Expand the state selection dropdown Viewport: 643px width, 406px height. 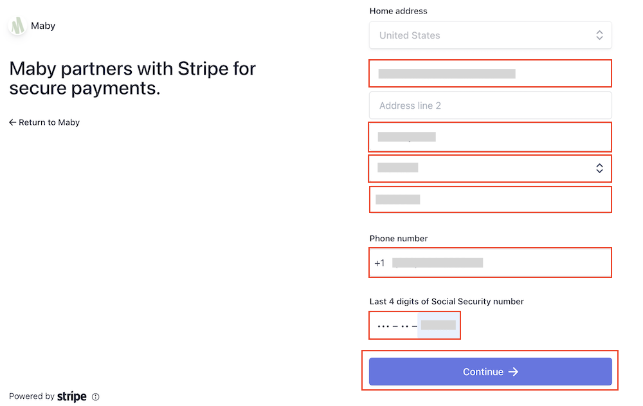[x=490, y=169]
